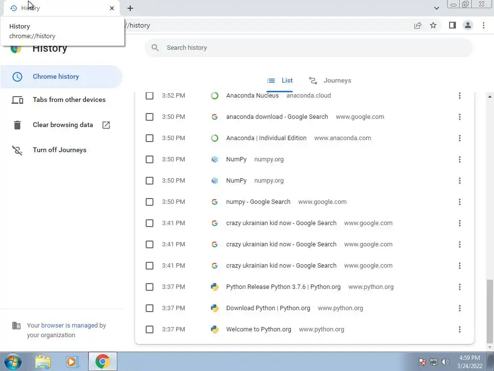Check the numpy - Google Search checkbox

150,202
